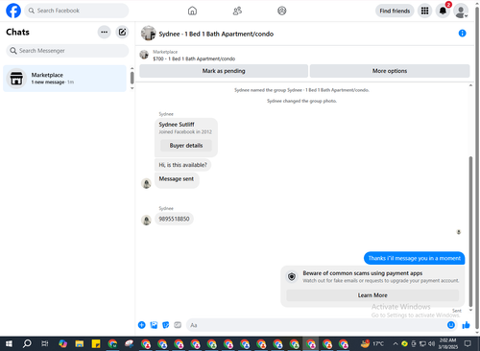
Task: Open Windows notification center
Action: pyautogui.click(x=468, y=343)
